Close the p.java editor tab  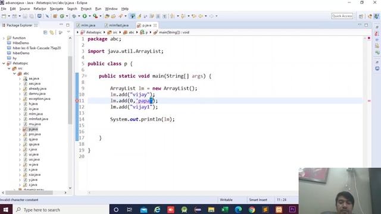click(155, 25)
